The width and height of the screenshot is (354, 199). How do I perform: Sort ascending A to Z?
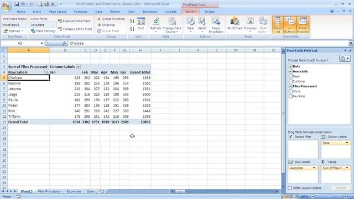tap(132, 21)
